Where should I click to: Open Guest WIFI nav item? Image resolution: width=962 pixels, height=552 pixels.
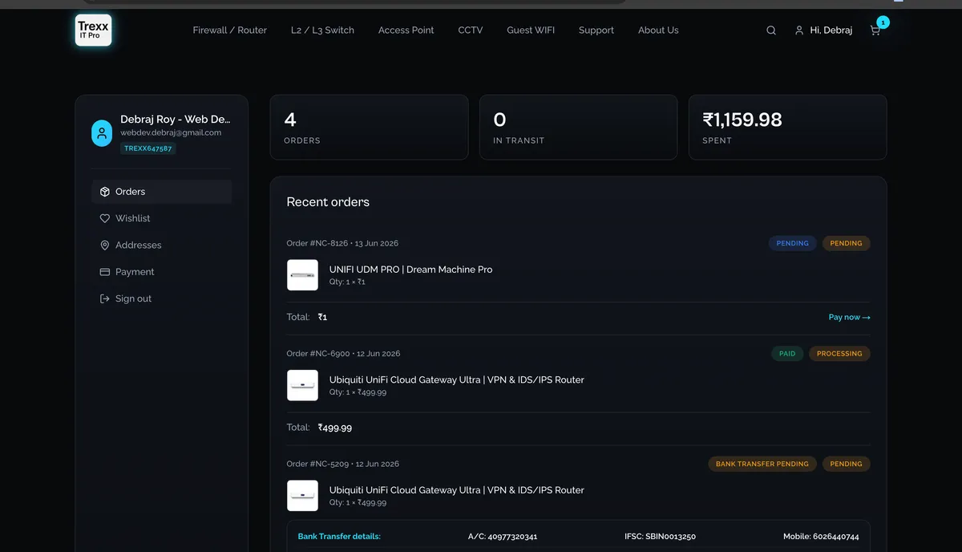pos(531,30)
